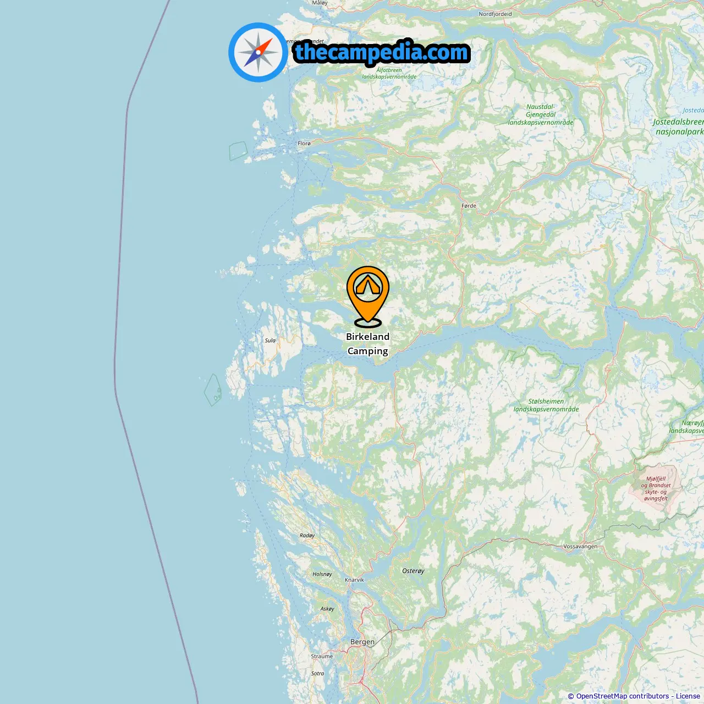Open the thecampedia.com logo text
The width and height of the screenshot is (704, 704).
[x=382, y=52]
